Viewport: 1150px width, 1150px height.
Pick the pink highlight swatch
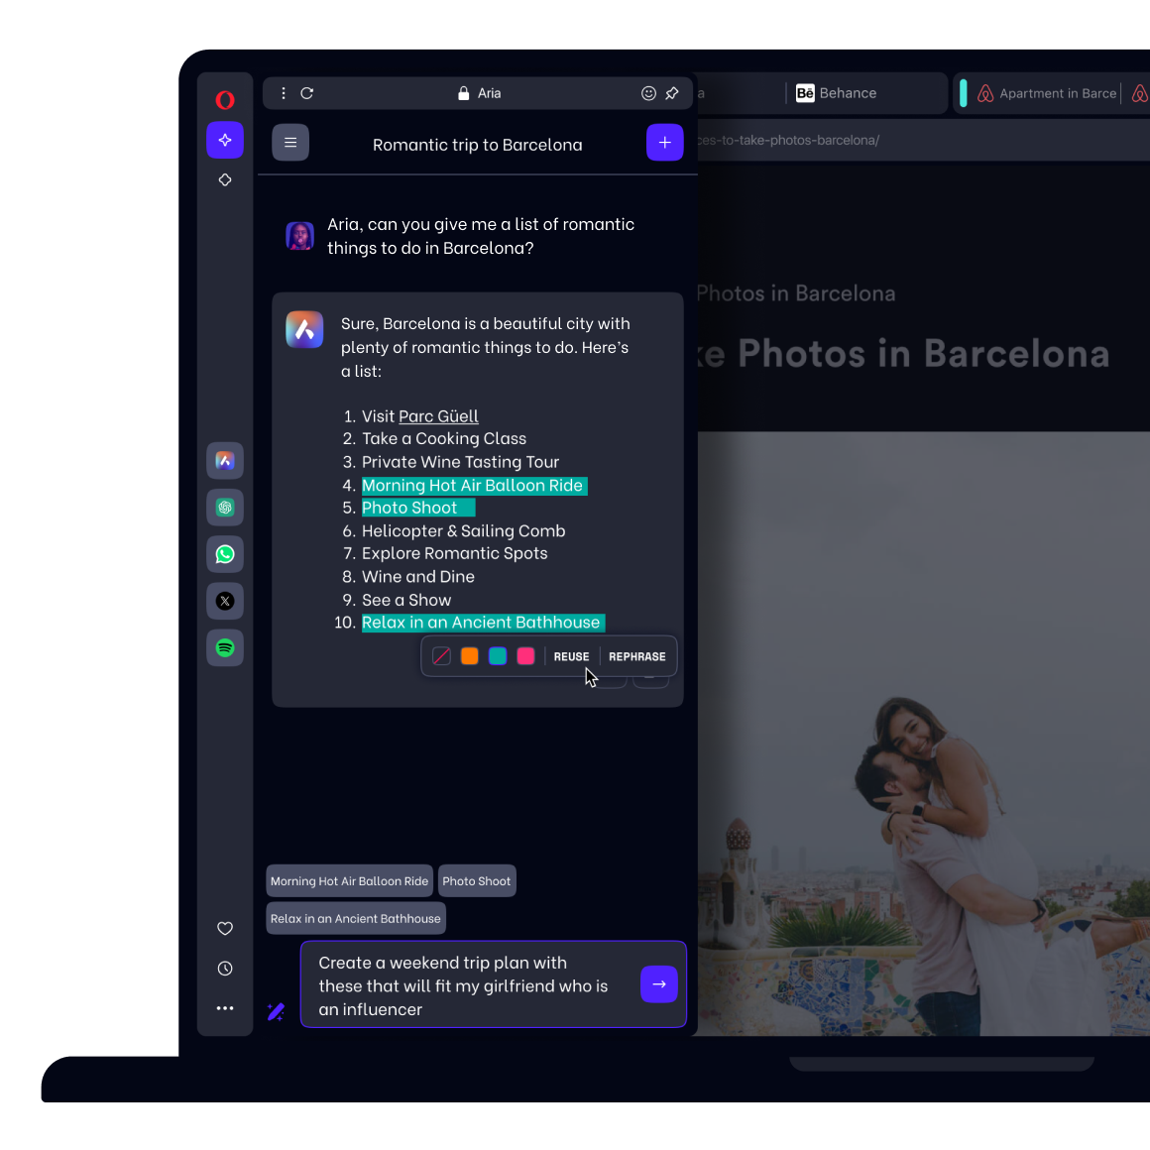point(525,655)
